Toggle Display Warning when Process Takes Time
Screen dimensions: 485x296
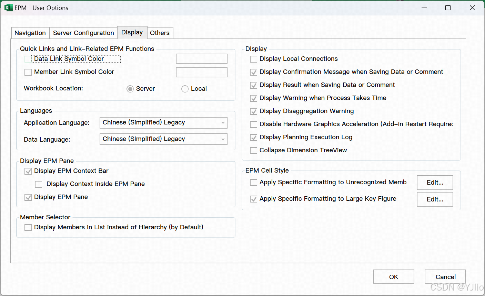253,98
